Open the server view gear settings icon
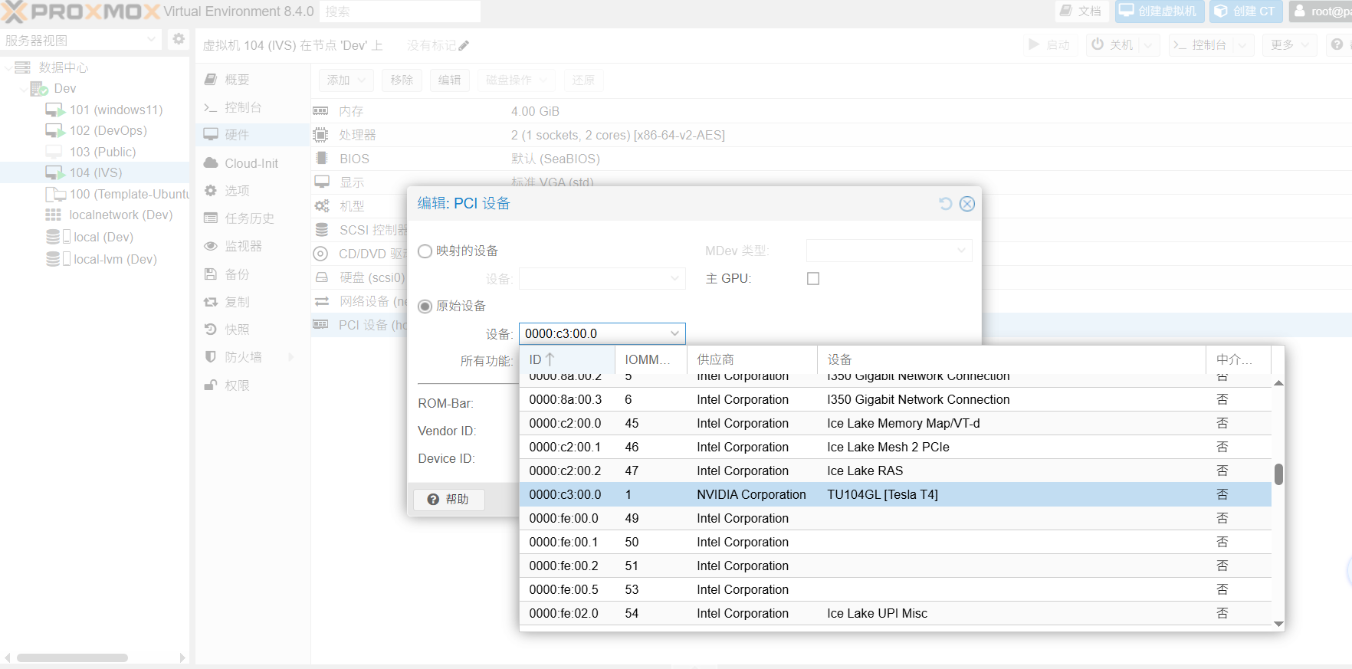 pos(179,39)
